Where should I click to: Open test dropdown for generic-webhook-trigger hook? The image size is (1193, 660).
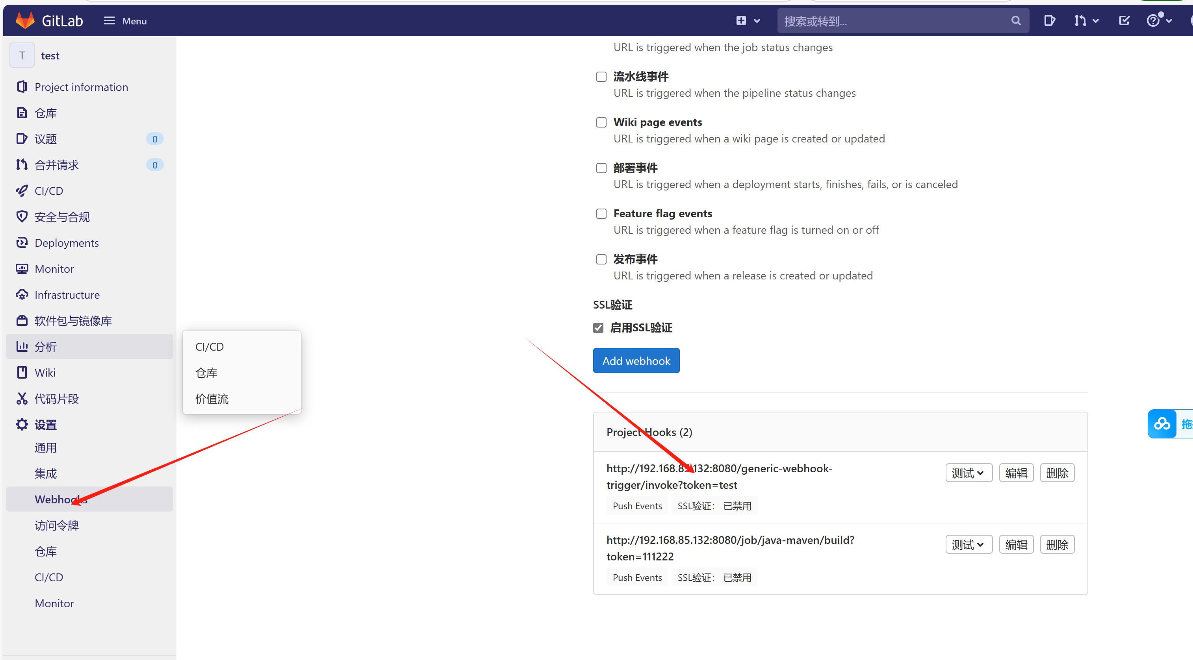tap(969, 473)
